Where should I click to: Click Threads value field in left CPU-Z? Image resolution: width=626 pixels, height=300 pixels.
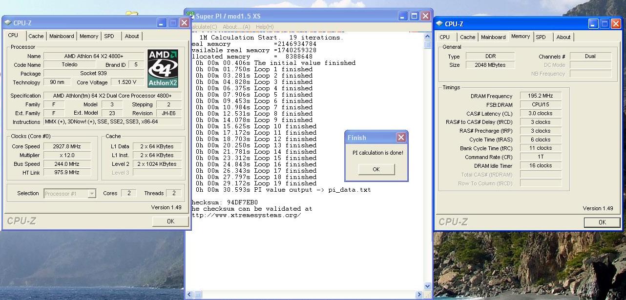pos(174,193)
